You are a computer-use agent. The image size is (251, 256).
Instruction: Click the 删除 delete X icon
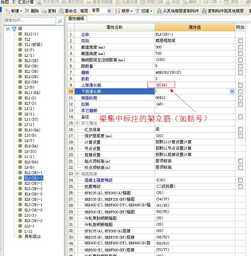pos(27,11)
